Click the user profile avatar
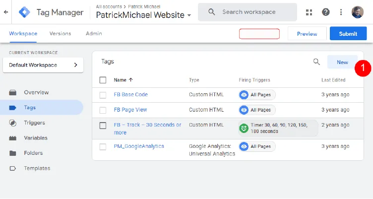 [x=357, y=12]
